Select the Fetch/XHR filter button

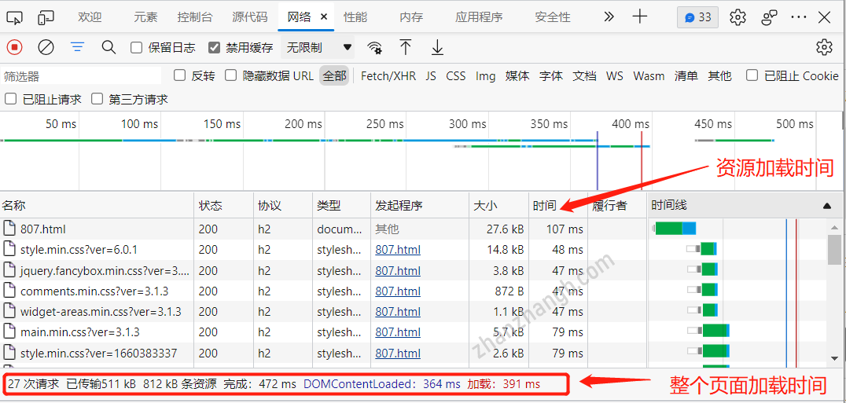coord(388,75)
